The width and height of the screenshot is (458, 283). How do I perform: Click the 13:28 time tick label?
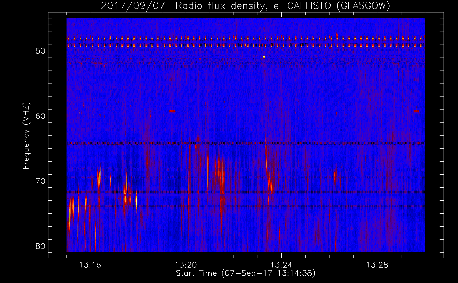(377, 265)
